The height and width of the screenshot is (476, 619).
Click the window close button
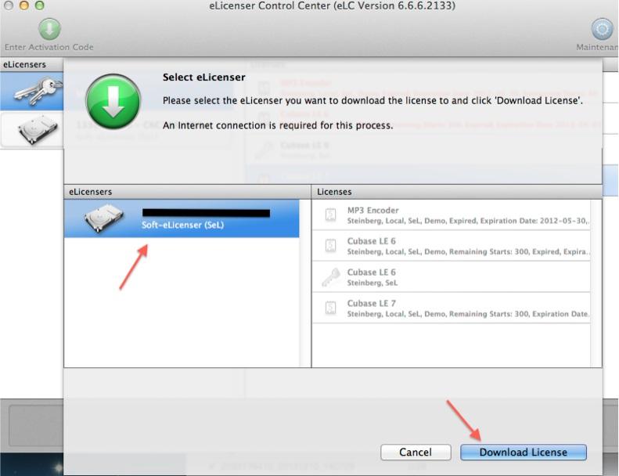click(9, 5)
